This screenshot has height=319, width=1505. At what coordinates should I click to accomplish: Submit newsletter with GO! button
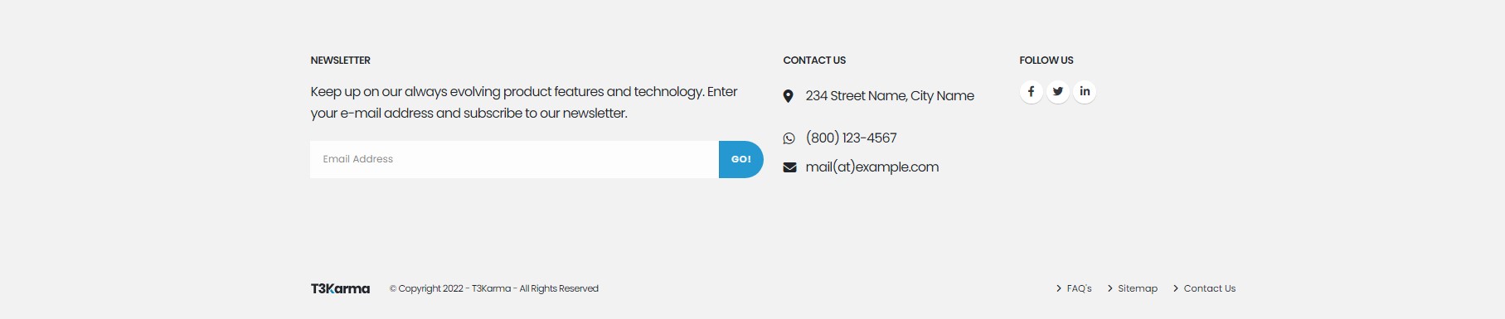tap(741, 159)
